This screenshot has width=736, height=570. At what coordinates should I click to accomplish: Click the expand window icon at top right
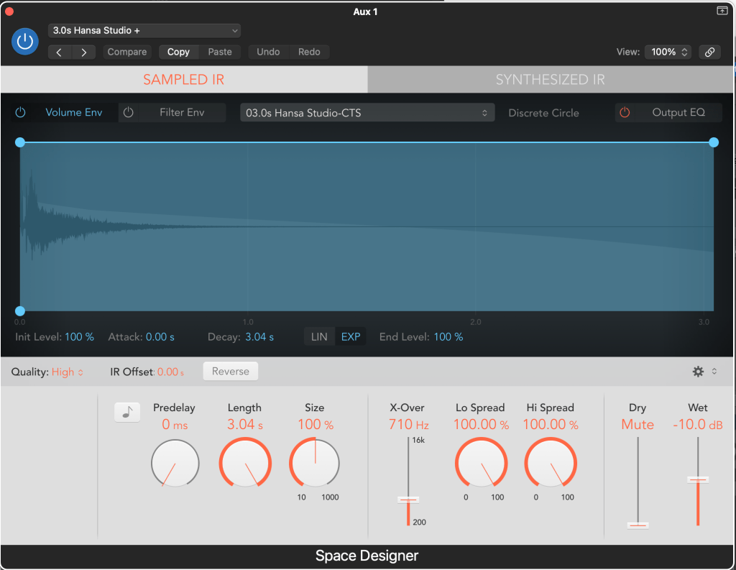[722, 11]
